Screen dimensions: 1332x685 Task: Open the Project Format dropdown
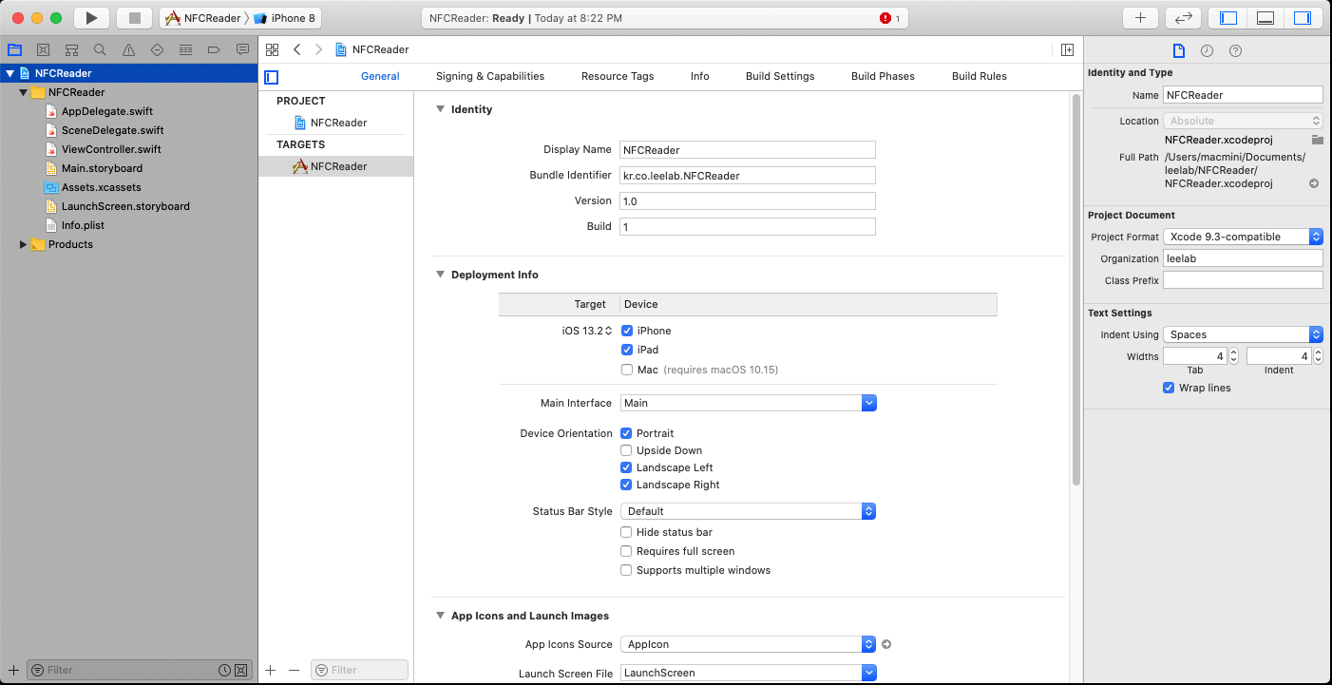click(1243, 237)
